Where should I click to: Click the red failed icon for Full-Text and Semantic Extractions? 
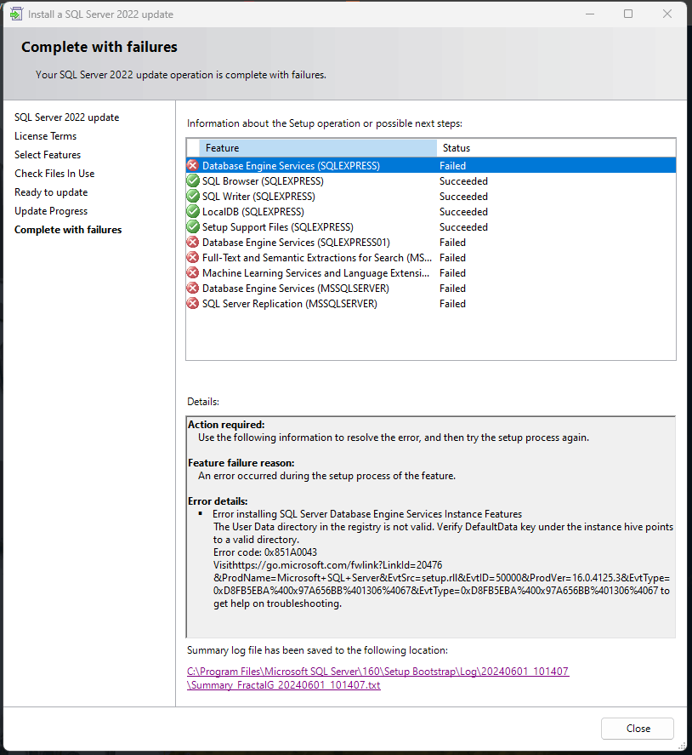pyautogui.click(x=193, y=258)
